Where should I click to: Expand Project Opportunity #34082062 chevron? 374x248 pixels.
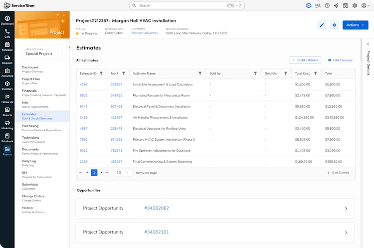346,209
